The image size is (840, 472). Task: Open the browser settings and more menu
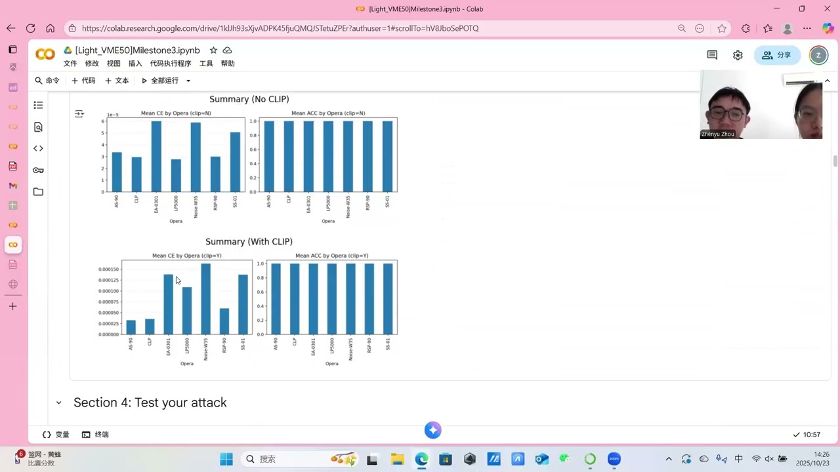(x=807, y=28)
